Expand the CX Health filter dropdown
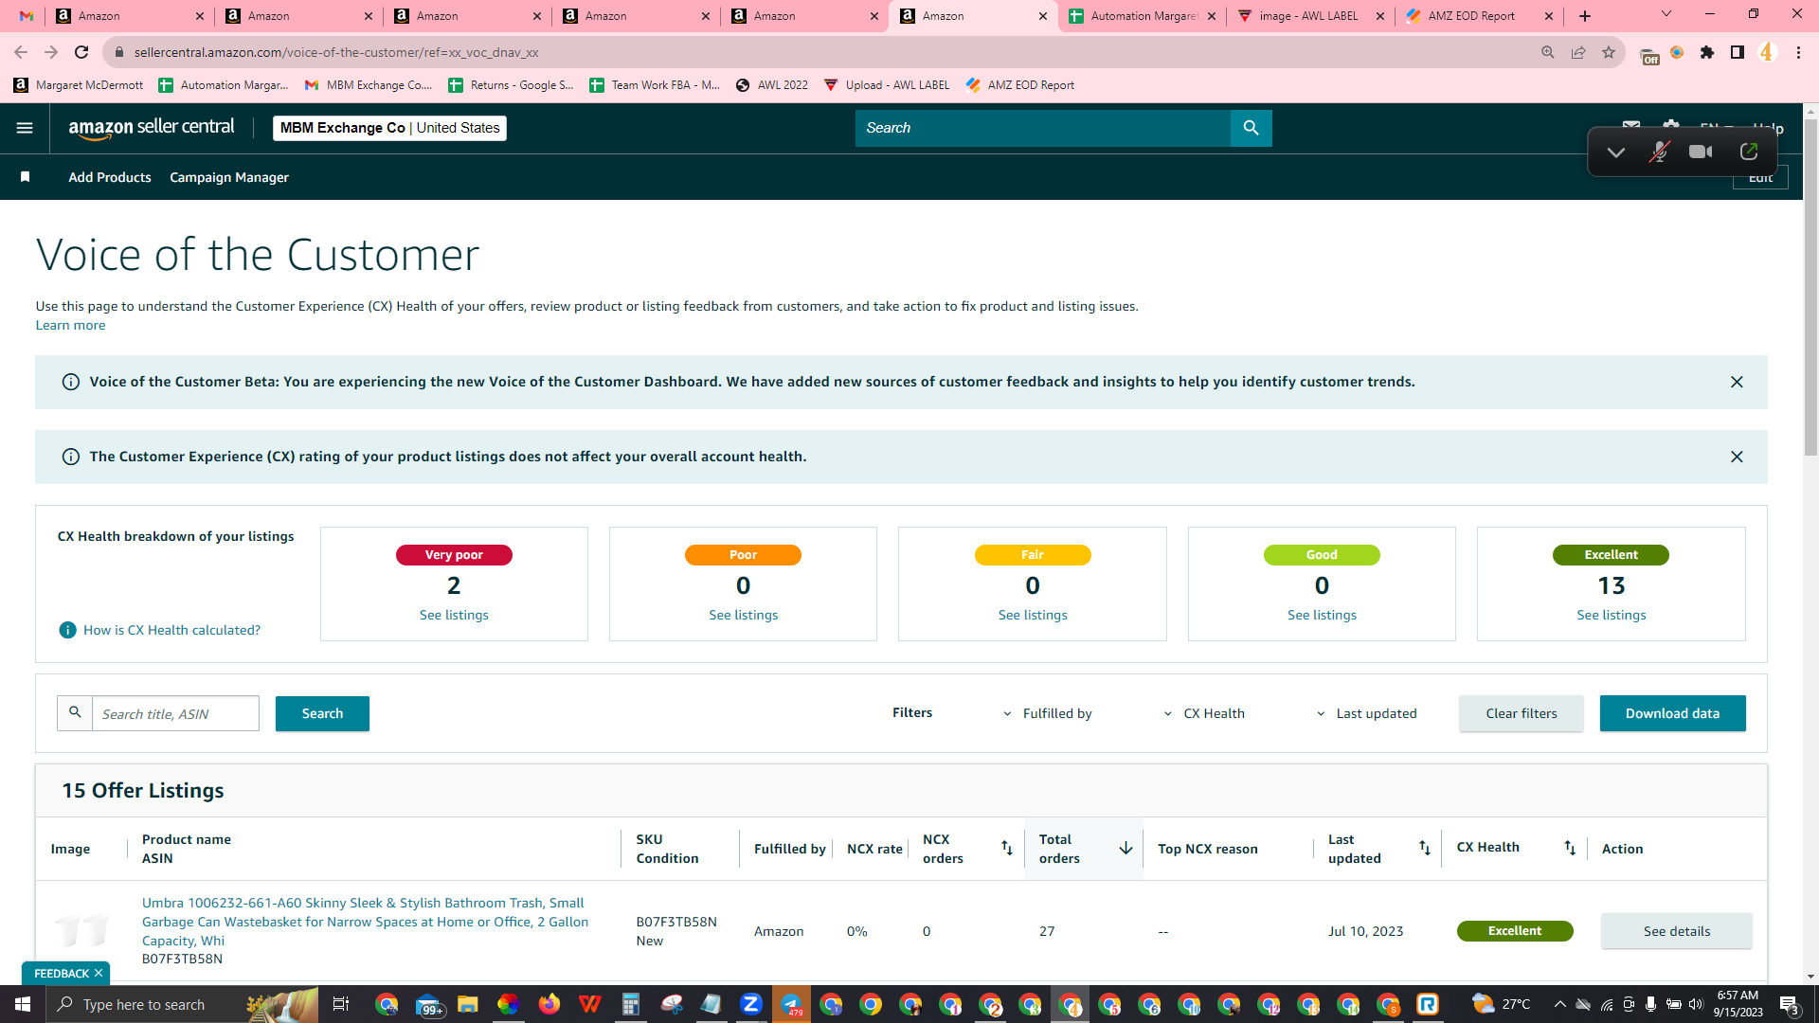This screenshot has width=1819, height=1023. click(x=1204, y=713)
